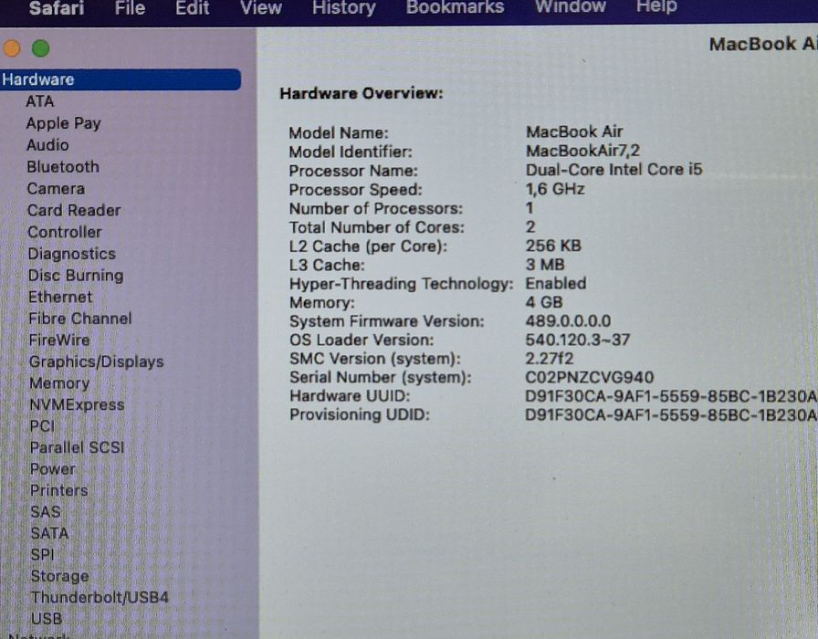Select Thunderbolt/USB4 in the sidebar
The width and height of the screenshot is (818, 639).
click(100, 597)
